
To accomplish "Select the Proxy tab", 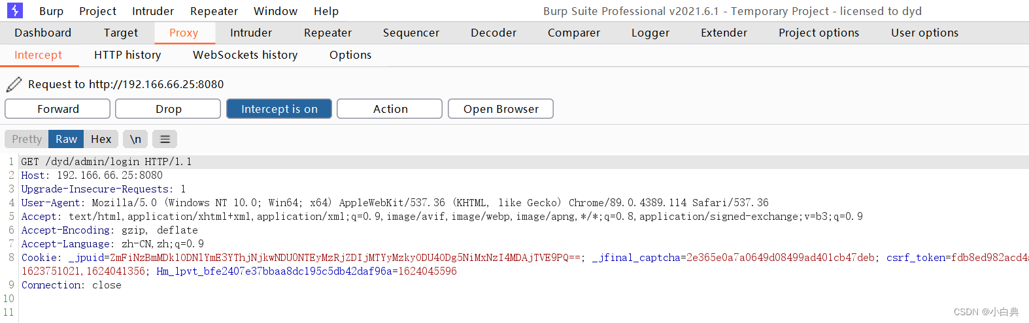I will (184, 33).
